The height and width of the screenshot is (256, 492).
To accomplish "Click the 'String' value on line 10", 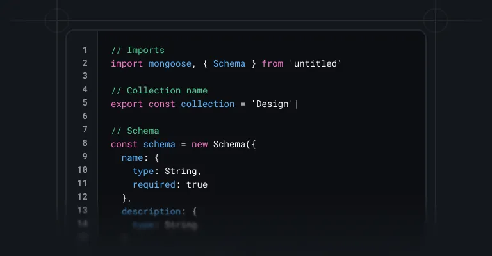I will click(x=181, y=171).
